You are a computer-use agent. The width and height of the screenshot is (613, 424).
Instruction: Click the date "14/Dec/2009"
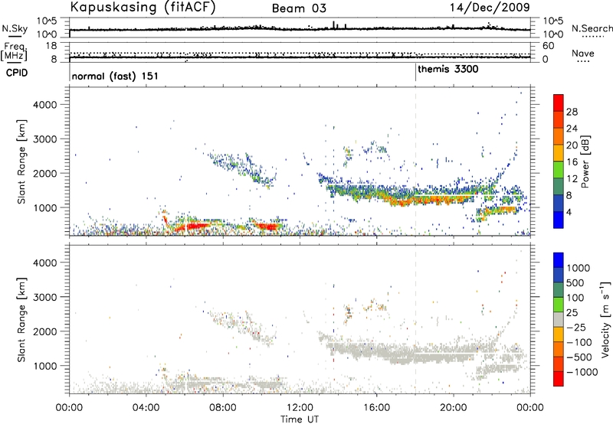[x=490, y=8]
